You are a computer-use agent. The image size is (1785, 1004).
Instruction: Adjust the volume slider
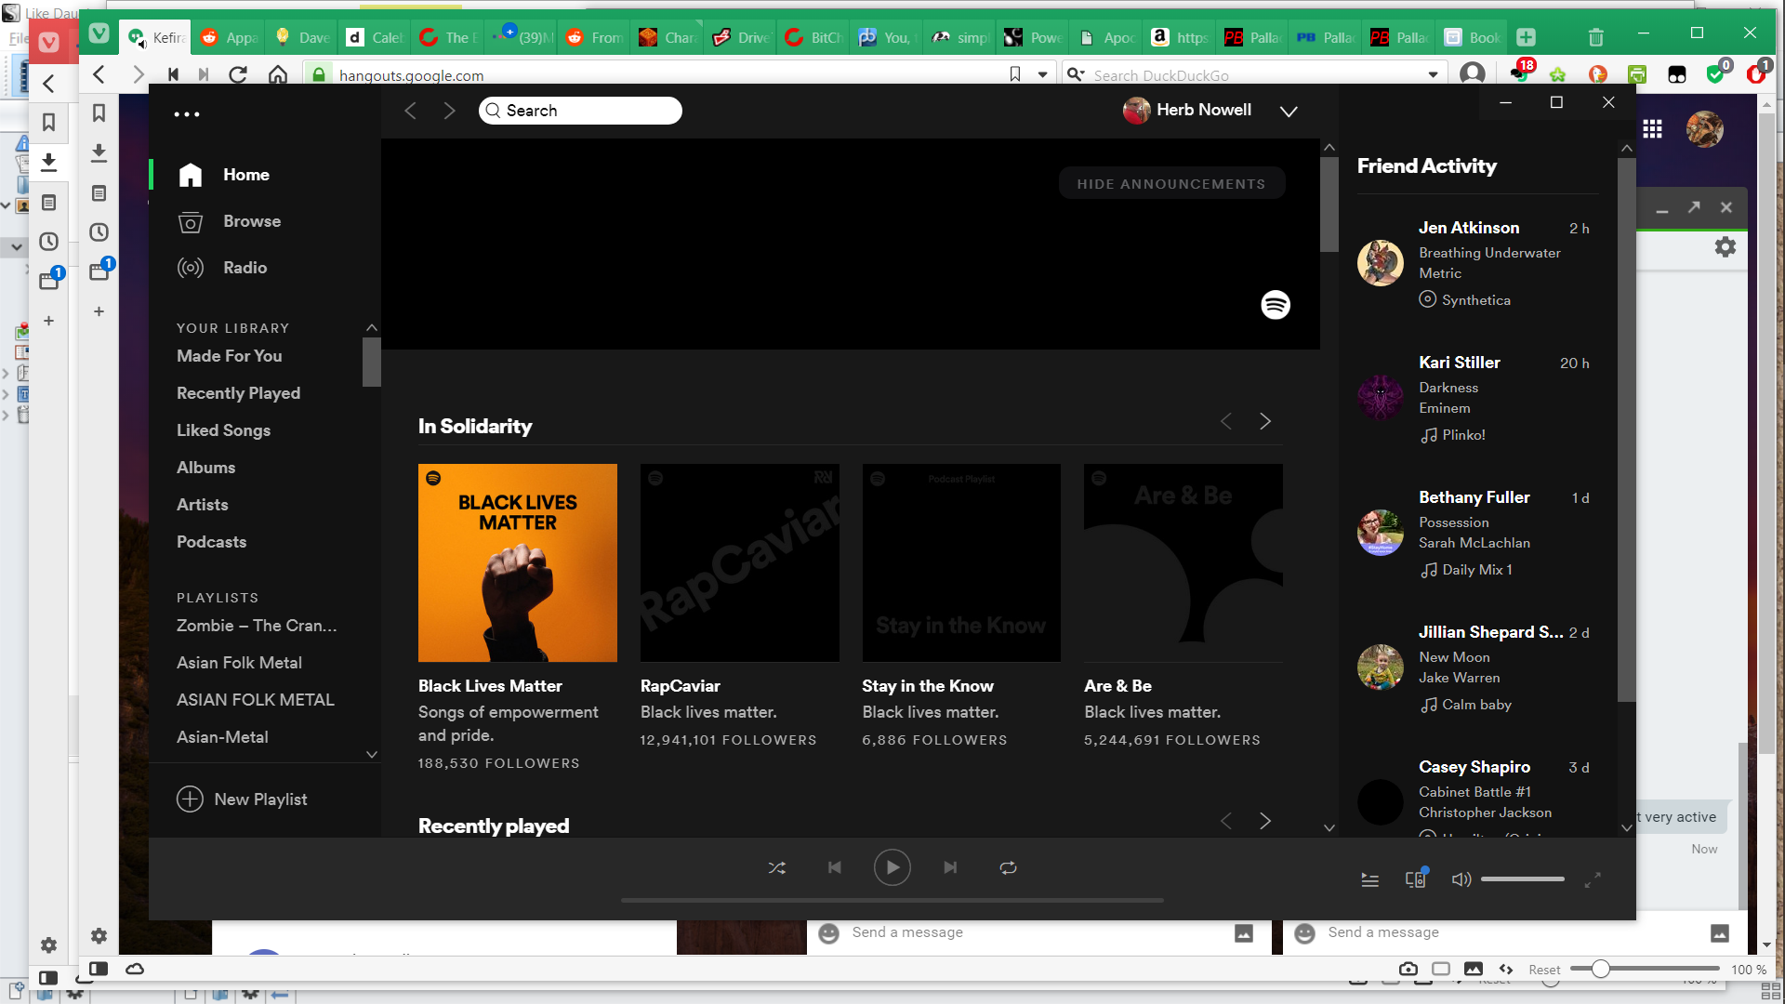(1522, 879)
